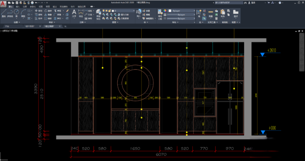Choose the Circle (圆) tool

tap(17, 12)
